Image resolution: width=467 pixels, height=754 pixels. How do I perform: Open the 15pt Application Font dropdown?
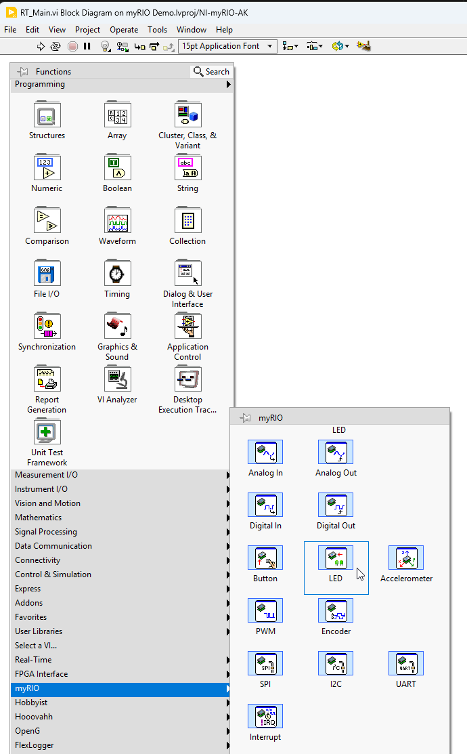(x=227, y=46)
